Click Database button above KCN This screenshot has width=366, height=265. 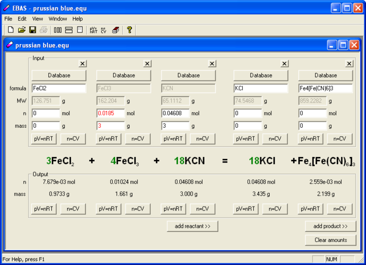pyautogui.click(x=188, y=75)
